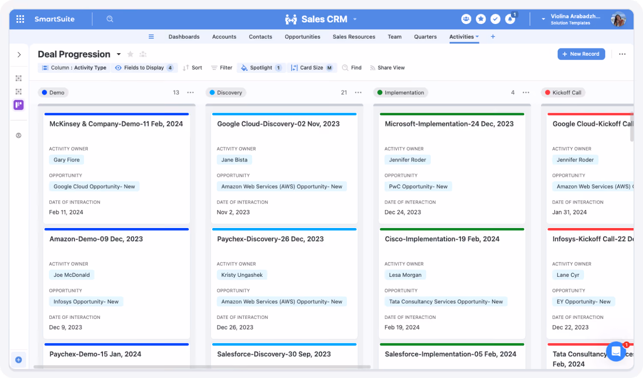Switch to the Team tab

pyautogui.click(x=395, y=37)
